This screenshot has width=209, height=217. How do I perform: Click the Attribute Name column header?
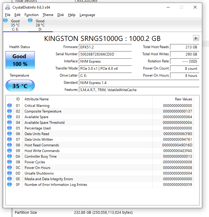click(x=88, y=99)
